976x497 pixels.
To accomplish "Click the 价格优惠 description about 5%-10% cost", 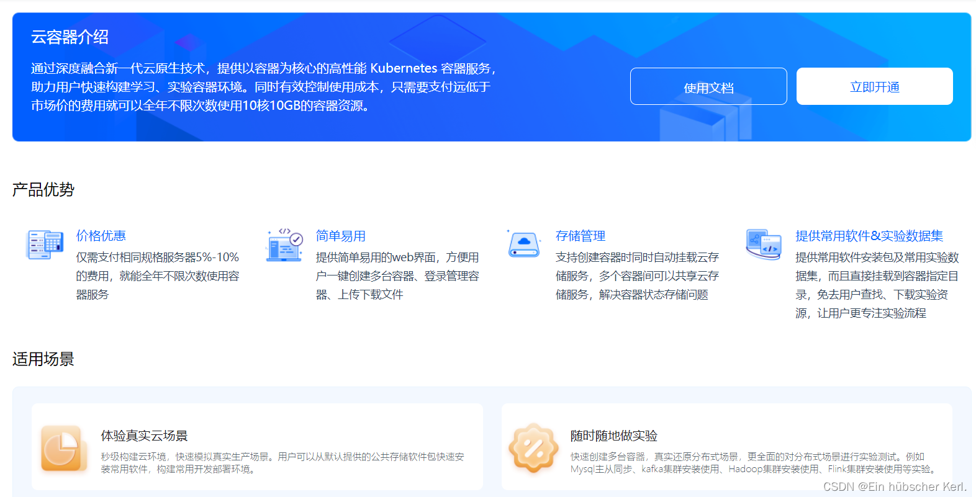I will click(x=157, y=275).
